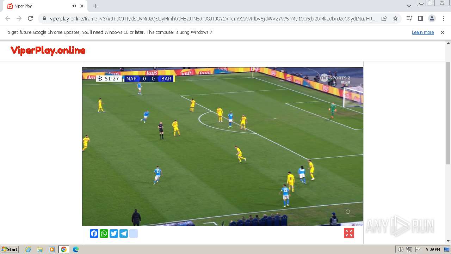
Task: Mute the Viper Play tab audio icon
Action: pos(74,6)
